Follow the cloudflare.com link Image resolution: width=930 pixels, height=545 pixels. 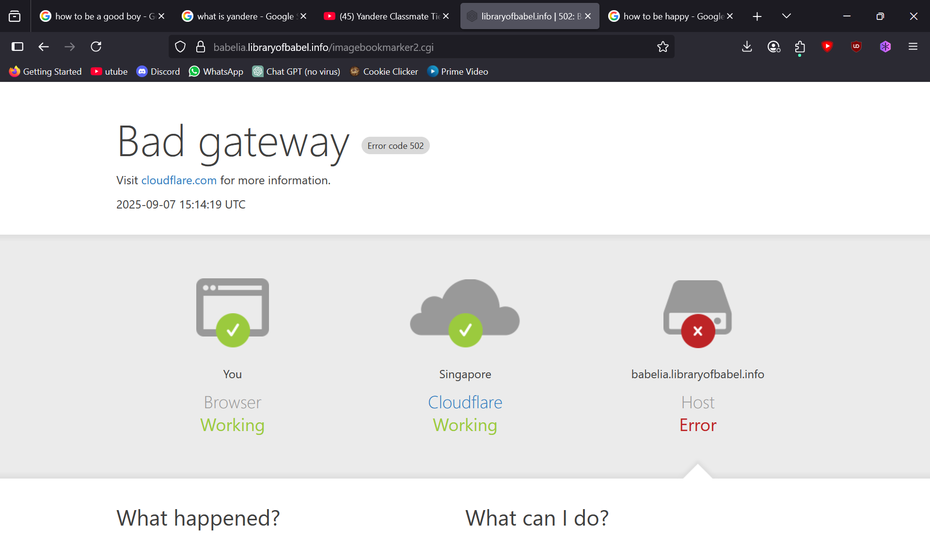pyautogui.click(x=179, y=180)
